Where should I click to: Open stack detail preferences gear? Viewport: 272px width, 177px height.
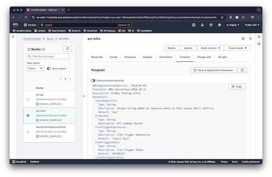point(243,39)
